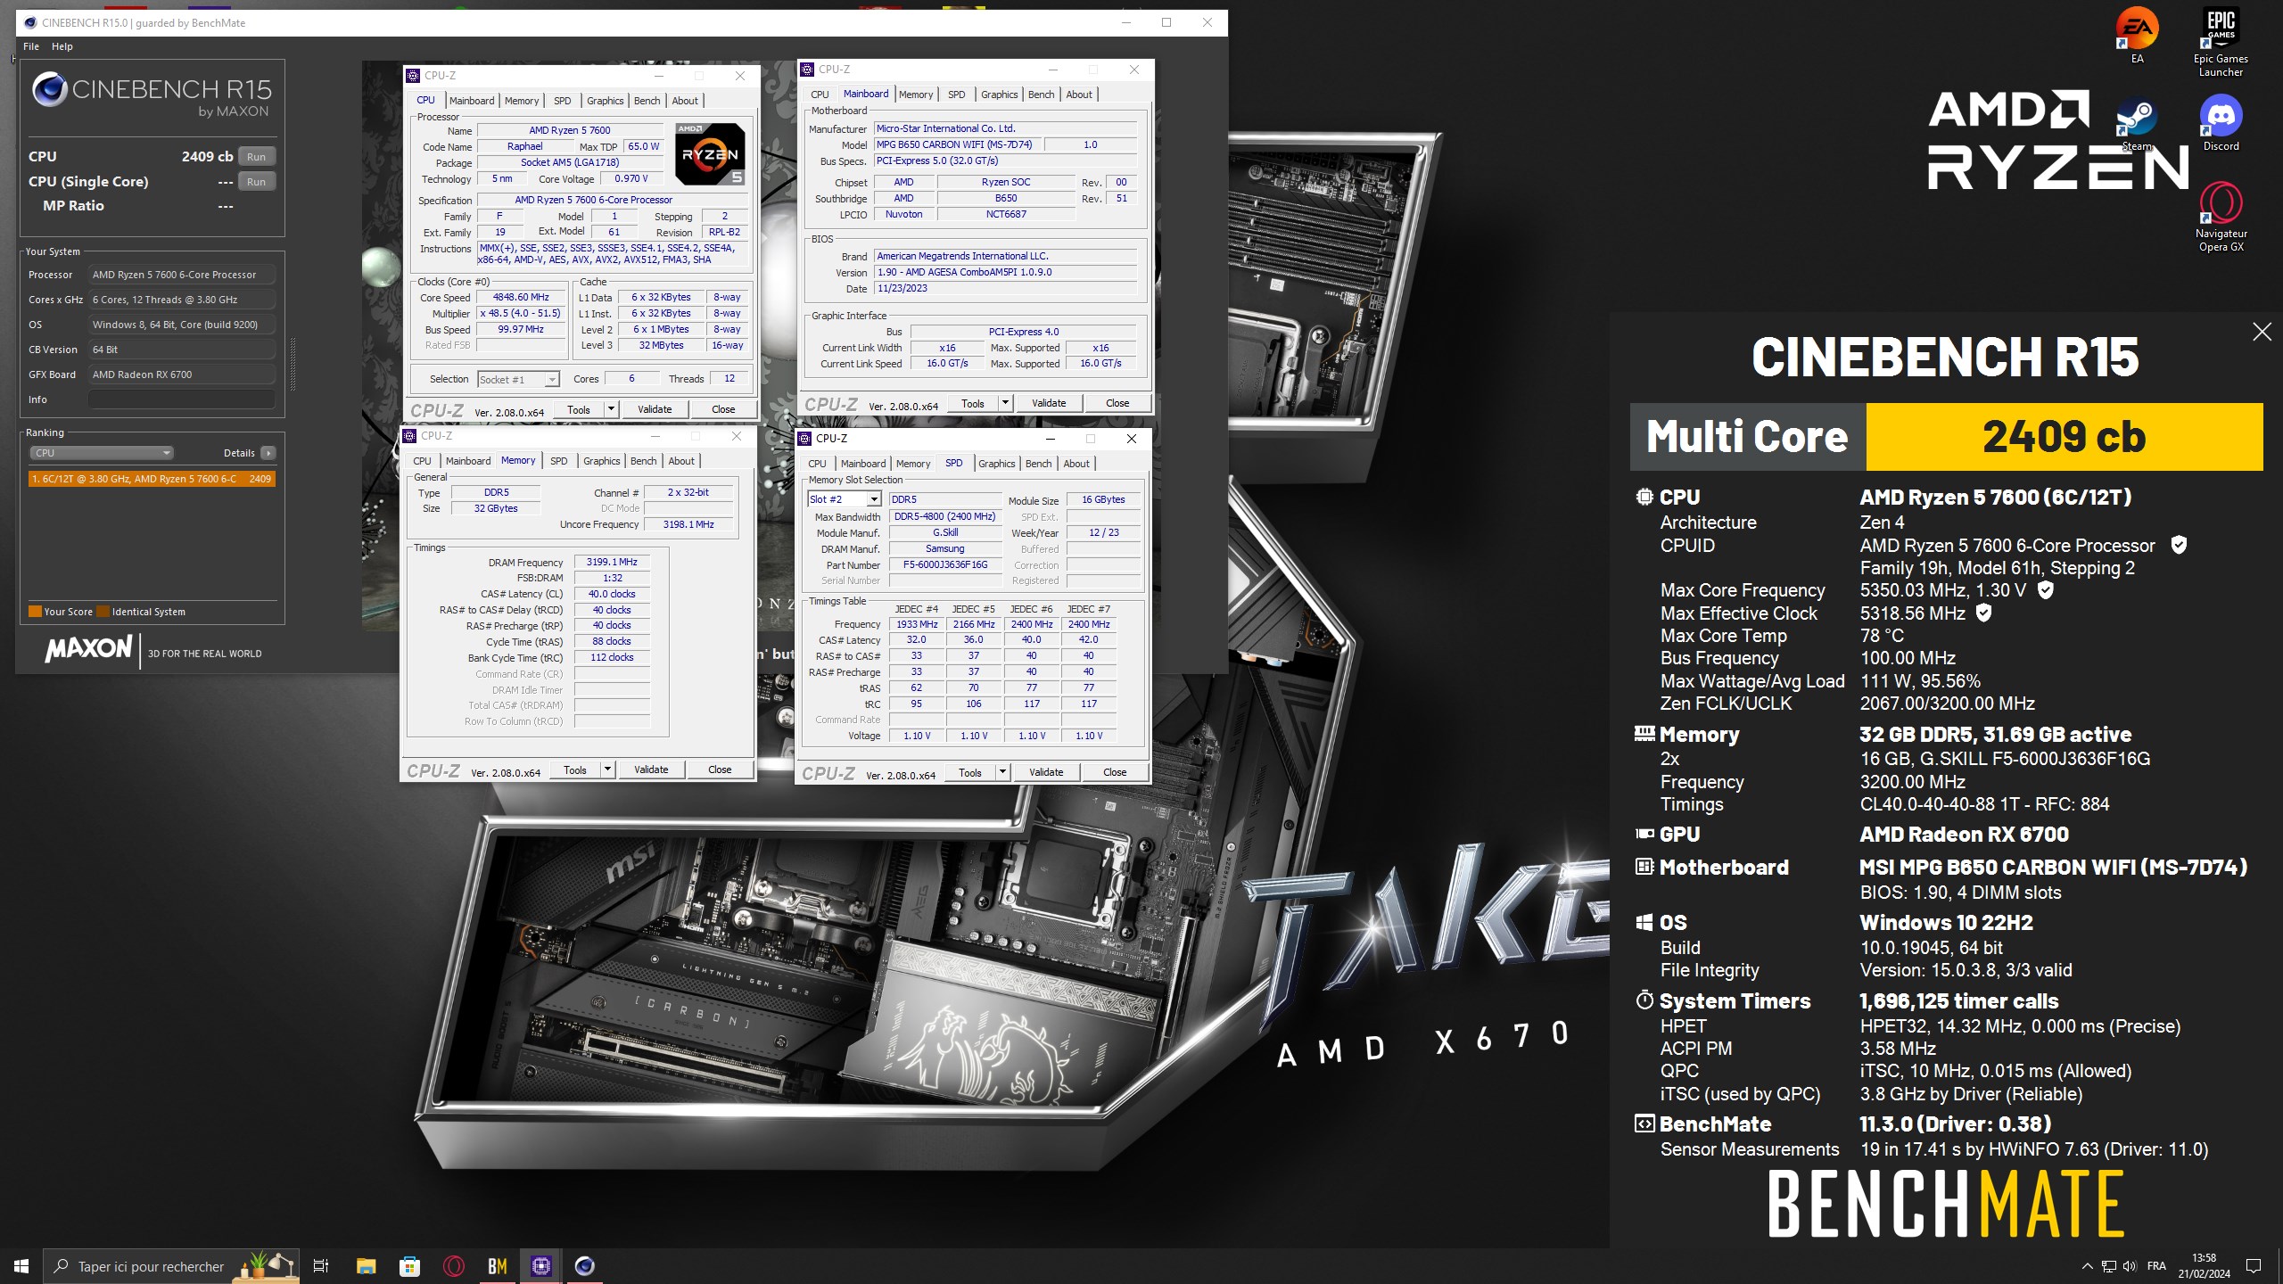
Task: Show hidden system tray icons
Action: pos(2087,1265)
